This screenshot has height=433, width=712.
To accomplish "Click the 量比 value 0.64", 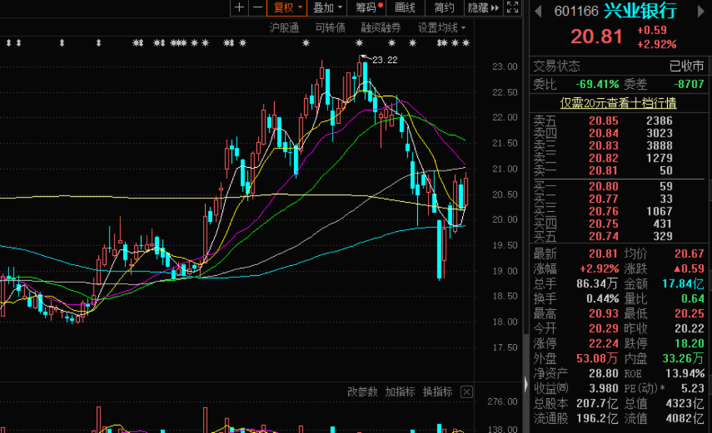I will tap(693, 299).
